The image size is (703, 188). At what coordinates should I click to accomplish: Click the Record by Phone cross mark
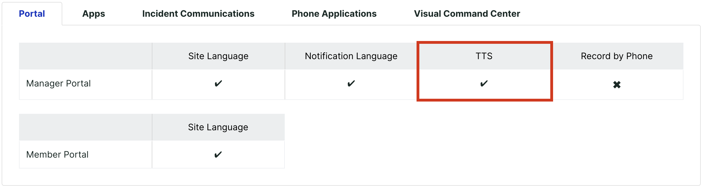pos(617,85)
